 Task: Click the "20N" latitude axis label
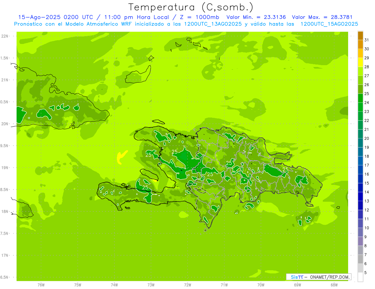(5, 124)
